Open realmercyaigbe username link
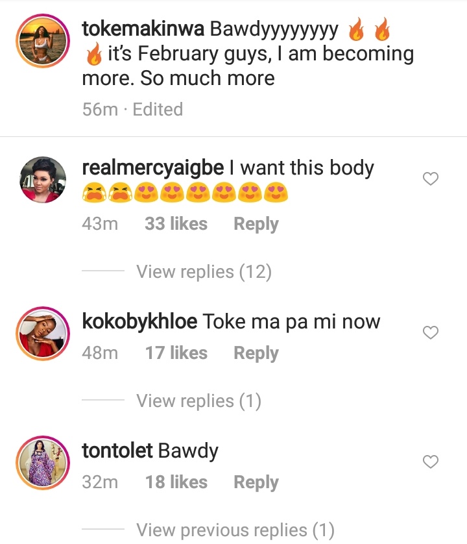The height and width of the screenshot is (544, 467). (x=153, y=168)
